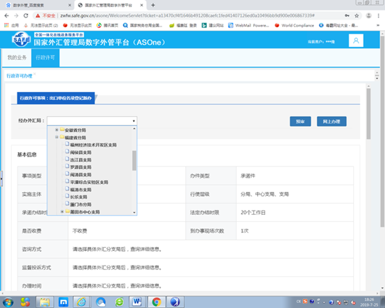385x308 pixels.
Task: Click the SAFE logo in header
Action: [21, 40]
